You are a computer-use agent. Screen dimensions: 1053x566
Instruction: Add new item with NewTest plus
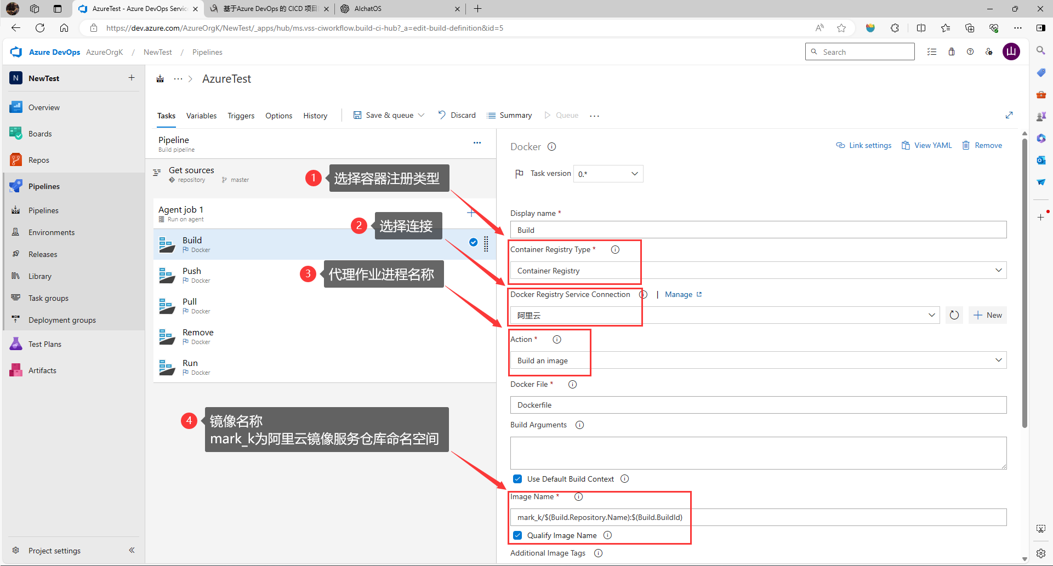point(132,78)
